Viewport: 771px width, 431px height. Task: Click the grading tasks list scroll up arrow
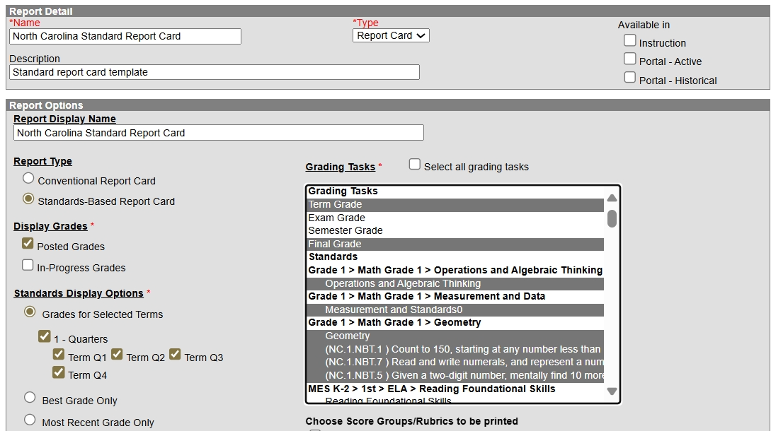(612, 198)
